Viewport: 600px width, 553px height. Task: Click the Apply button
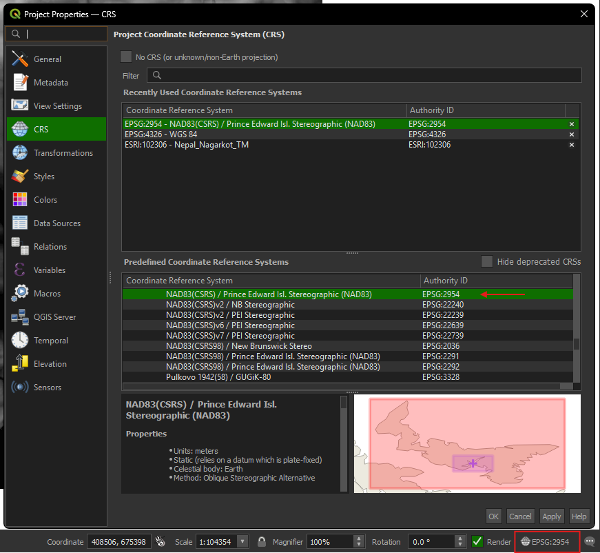(x=551, y=516)
